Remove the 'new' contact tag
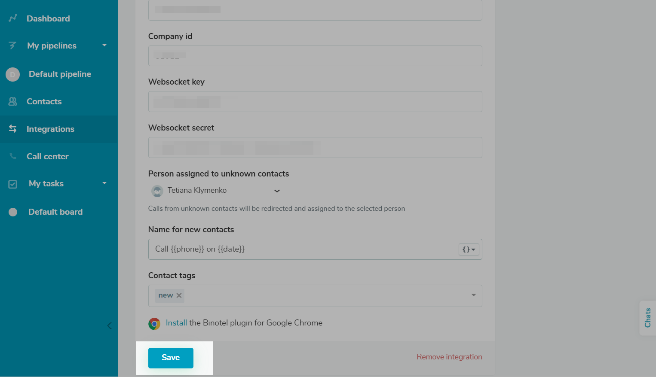This screenshot has width=656, height=377. point(179,295)
